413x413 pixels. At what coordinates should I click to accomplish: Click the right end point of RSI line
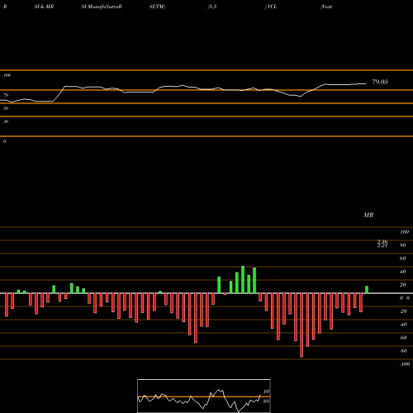point(366,83)
